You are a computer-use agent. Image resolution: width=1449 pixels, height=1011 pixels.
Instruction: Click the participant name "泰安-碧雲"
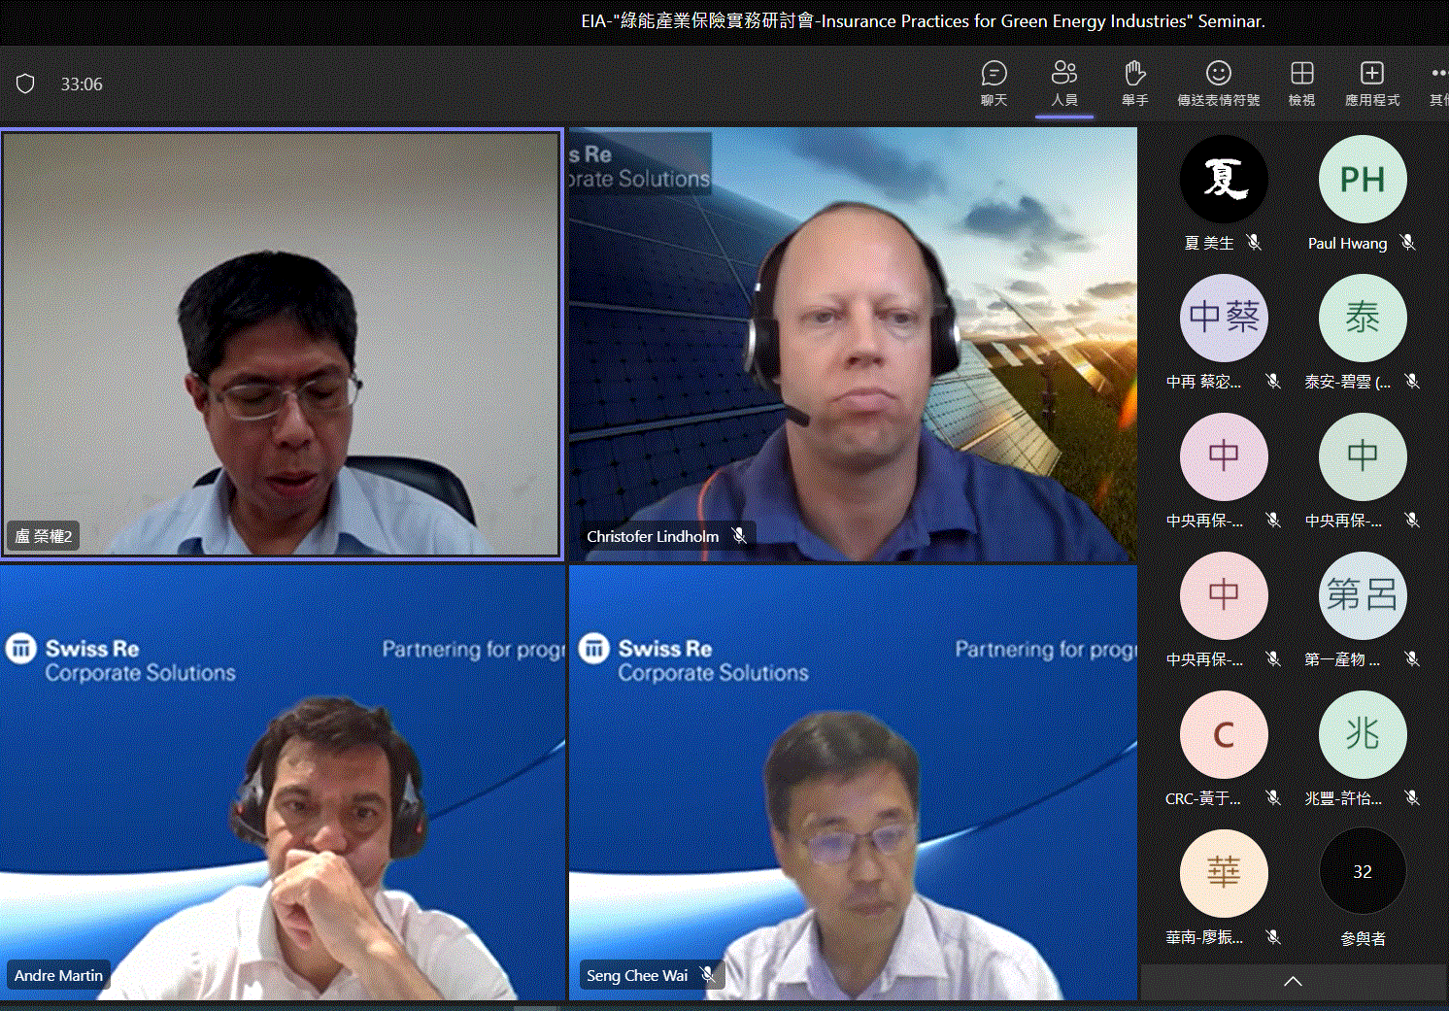pos(1347,382)
